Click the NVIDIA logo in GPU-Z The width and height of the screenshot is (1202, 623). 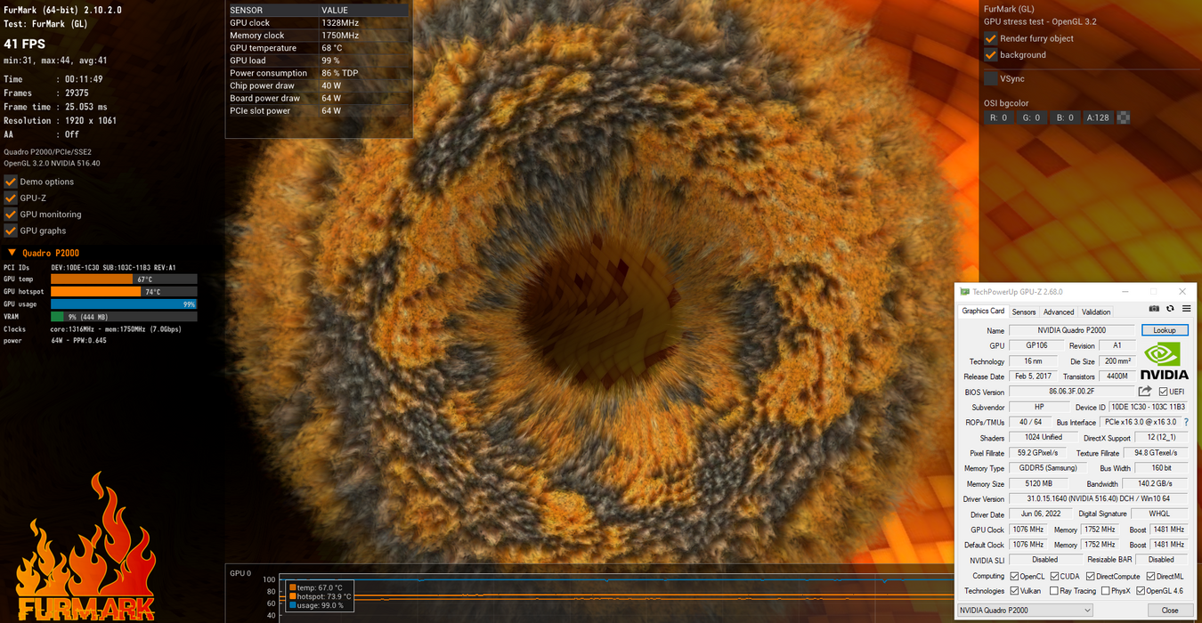[x=1164, y=360]
